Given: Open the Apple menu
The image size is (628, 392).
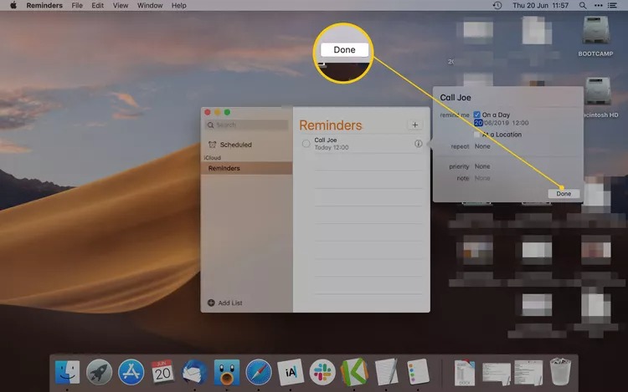Looking at the screenshot, I should pyautogui.click(x=13, y=6).
